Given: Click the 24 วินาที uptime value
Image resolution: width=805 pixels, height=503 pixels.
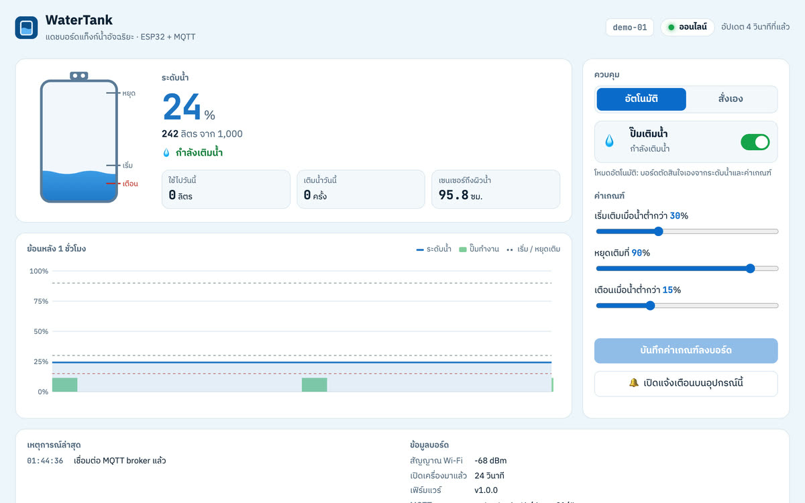Looking at the screenshot, I should 489,476.
